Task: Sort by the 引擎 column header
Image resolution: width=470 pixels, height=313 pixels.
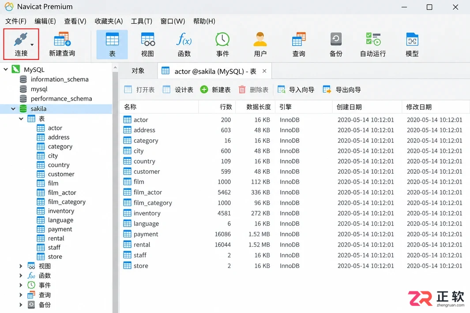Action: 304,107
